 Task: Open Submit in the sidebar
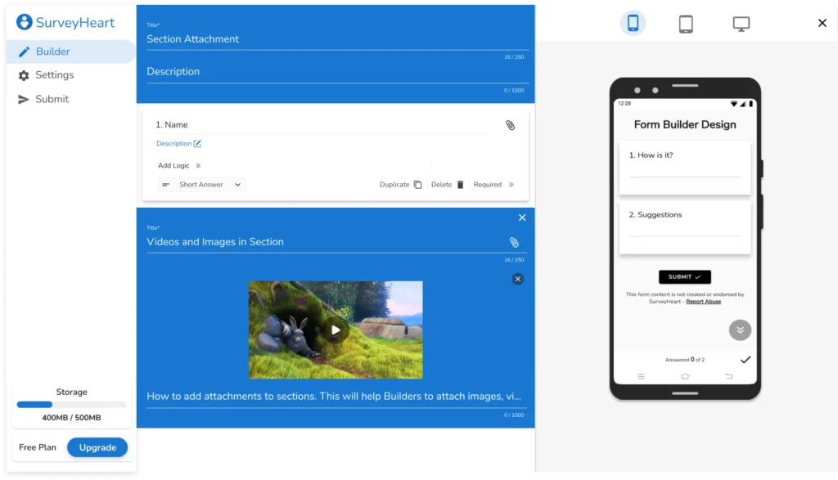pyautogui.click(x=52, y=99)
